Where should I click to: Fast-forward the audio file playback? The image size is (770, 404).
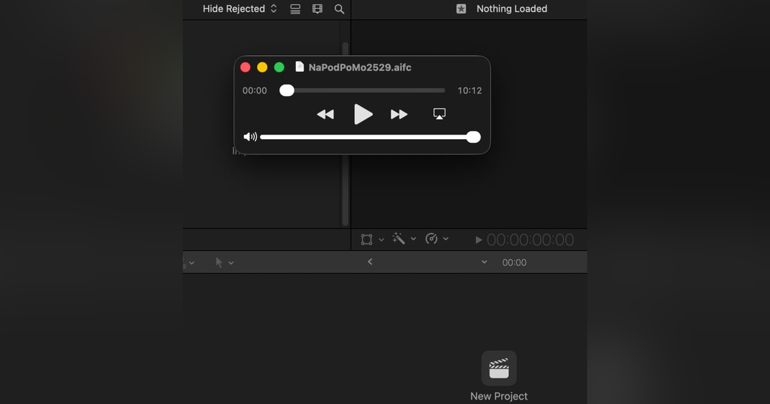pos(399,114)
